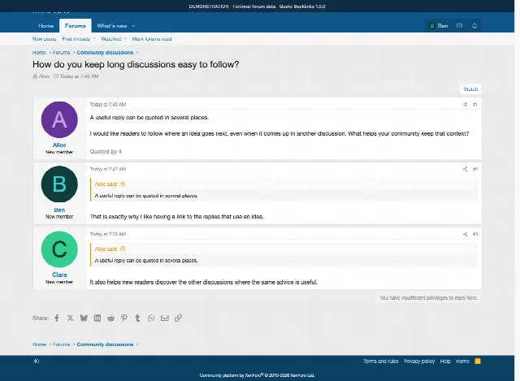
Task: Expand the Watched dropdown arrow
Action: 125,39
